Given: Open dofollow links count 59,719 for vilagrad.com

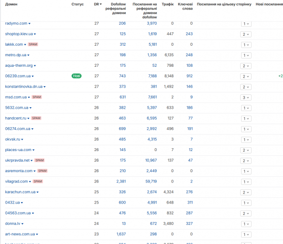Looking at the screenshot, I should [x=151, y=182].
